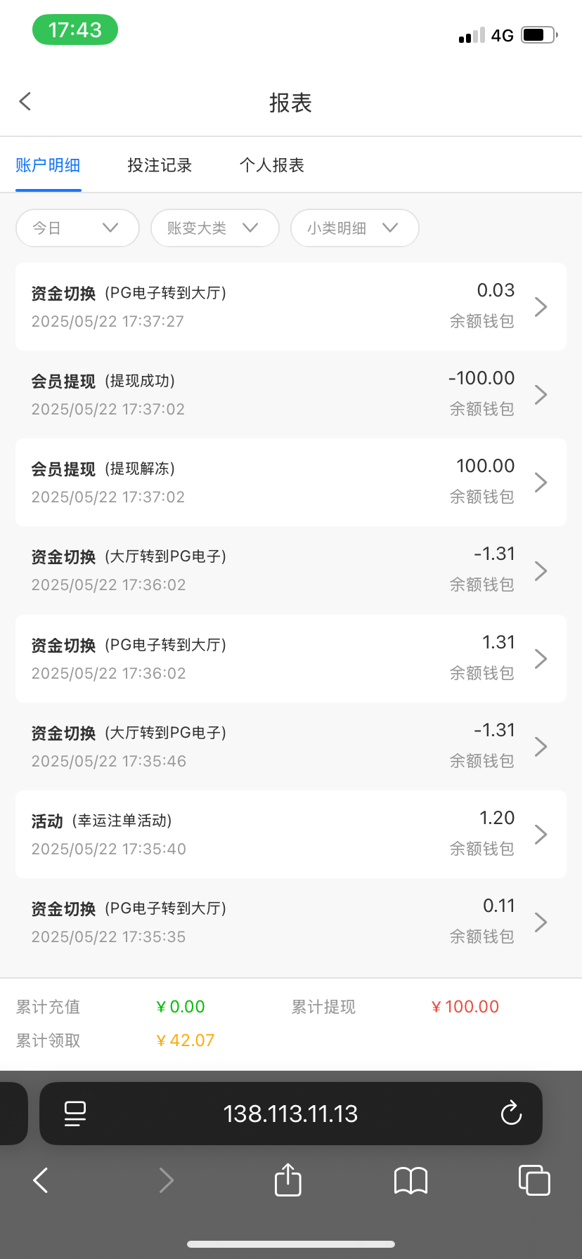Screen dimensions: 582x1259
Task: Switch to the 投注记录 tab
Action: click(x=160, y=165)
